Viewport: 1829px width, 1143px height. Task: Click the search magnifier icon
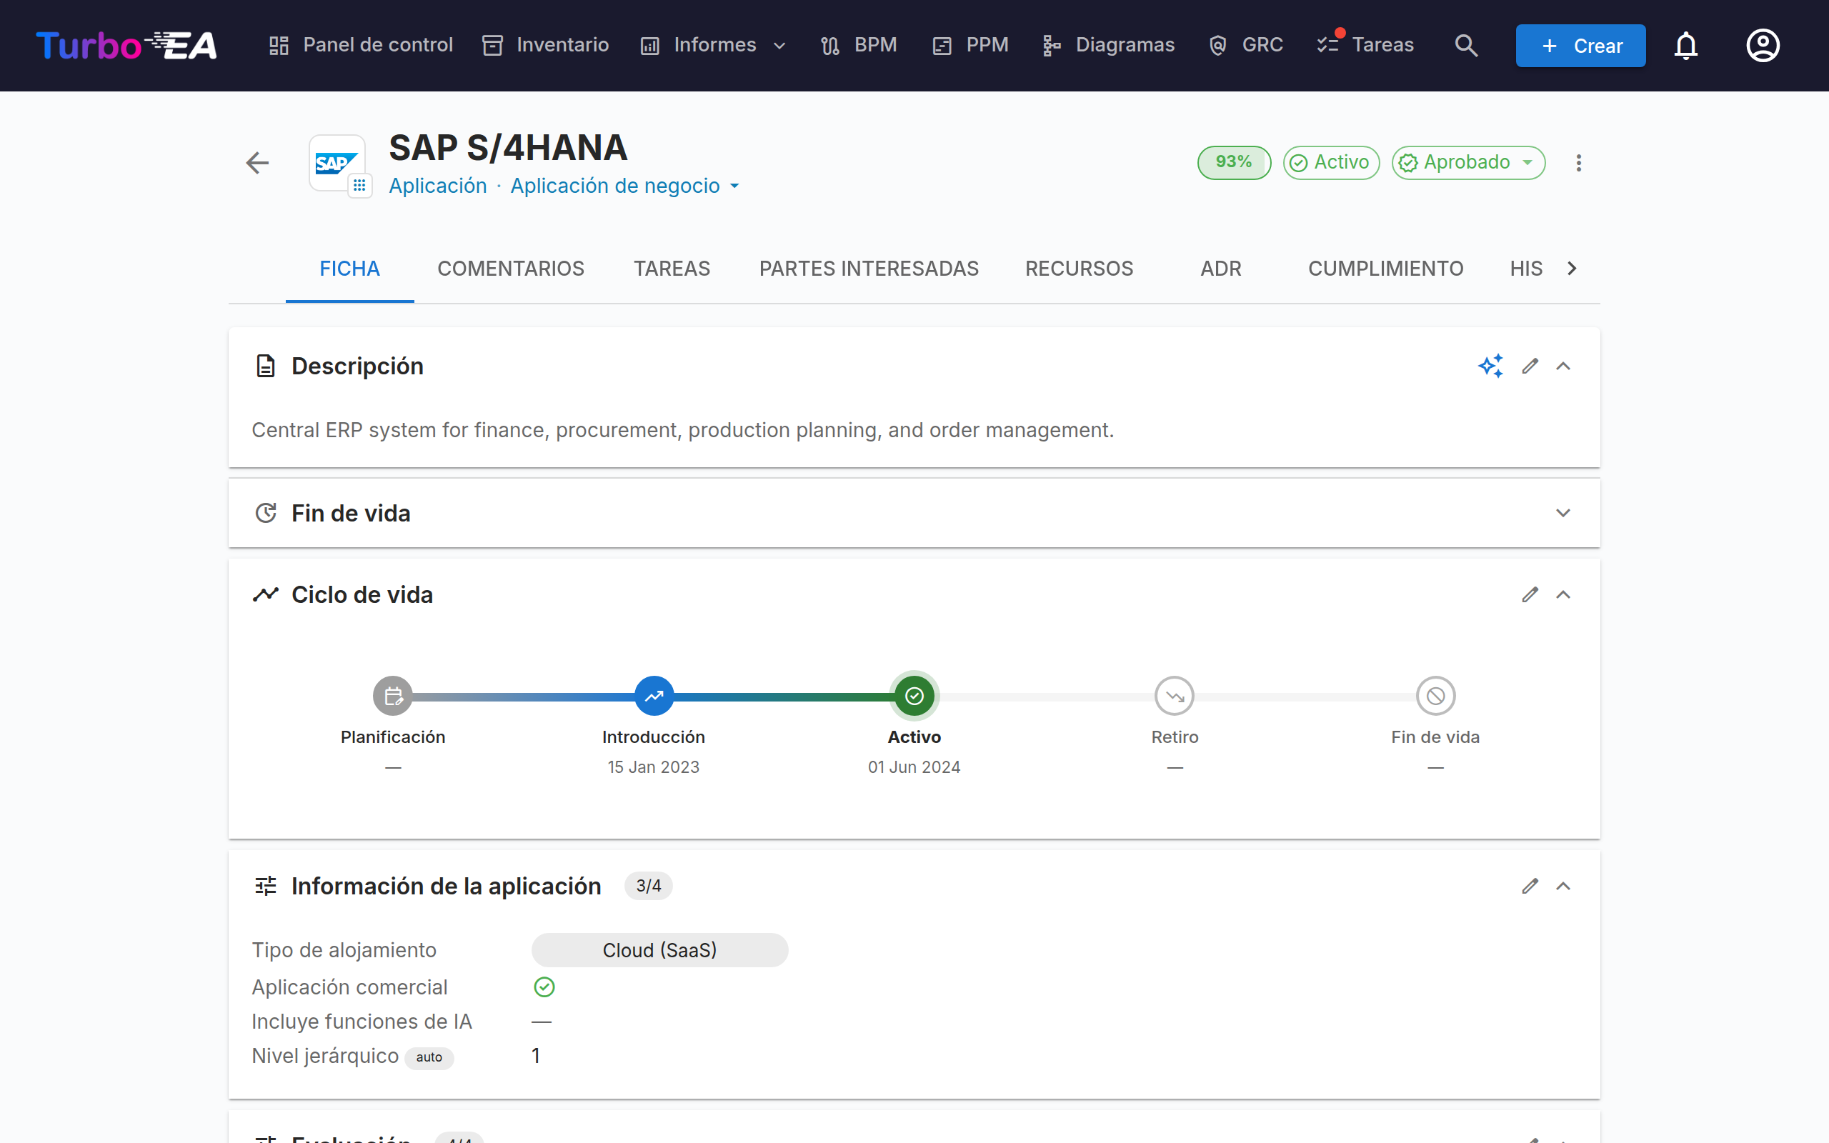coord(1465,45)
